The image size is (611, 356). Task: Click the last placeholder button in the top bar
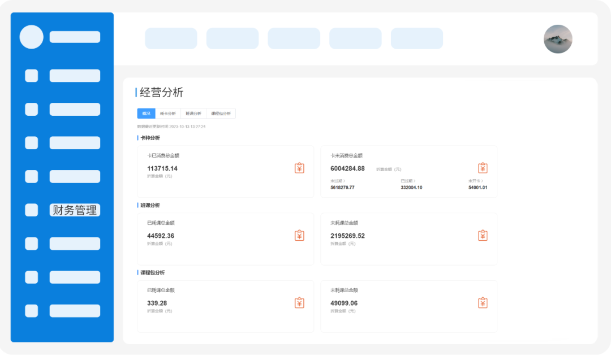click(417, 38)
